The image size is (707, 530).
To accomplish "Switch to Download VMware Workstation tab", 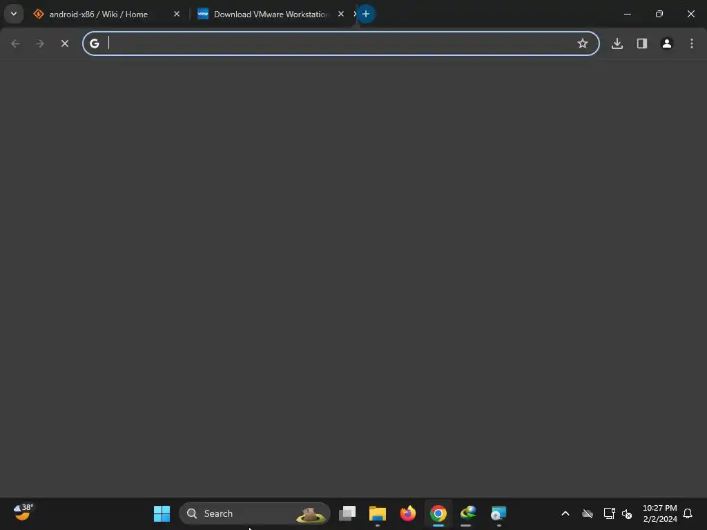I will [271, 14].
